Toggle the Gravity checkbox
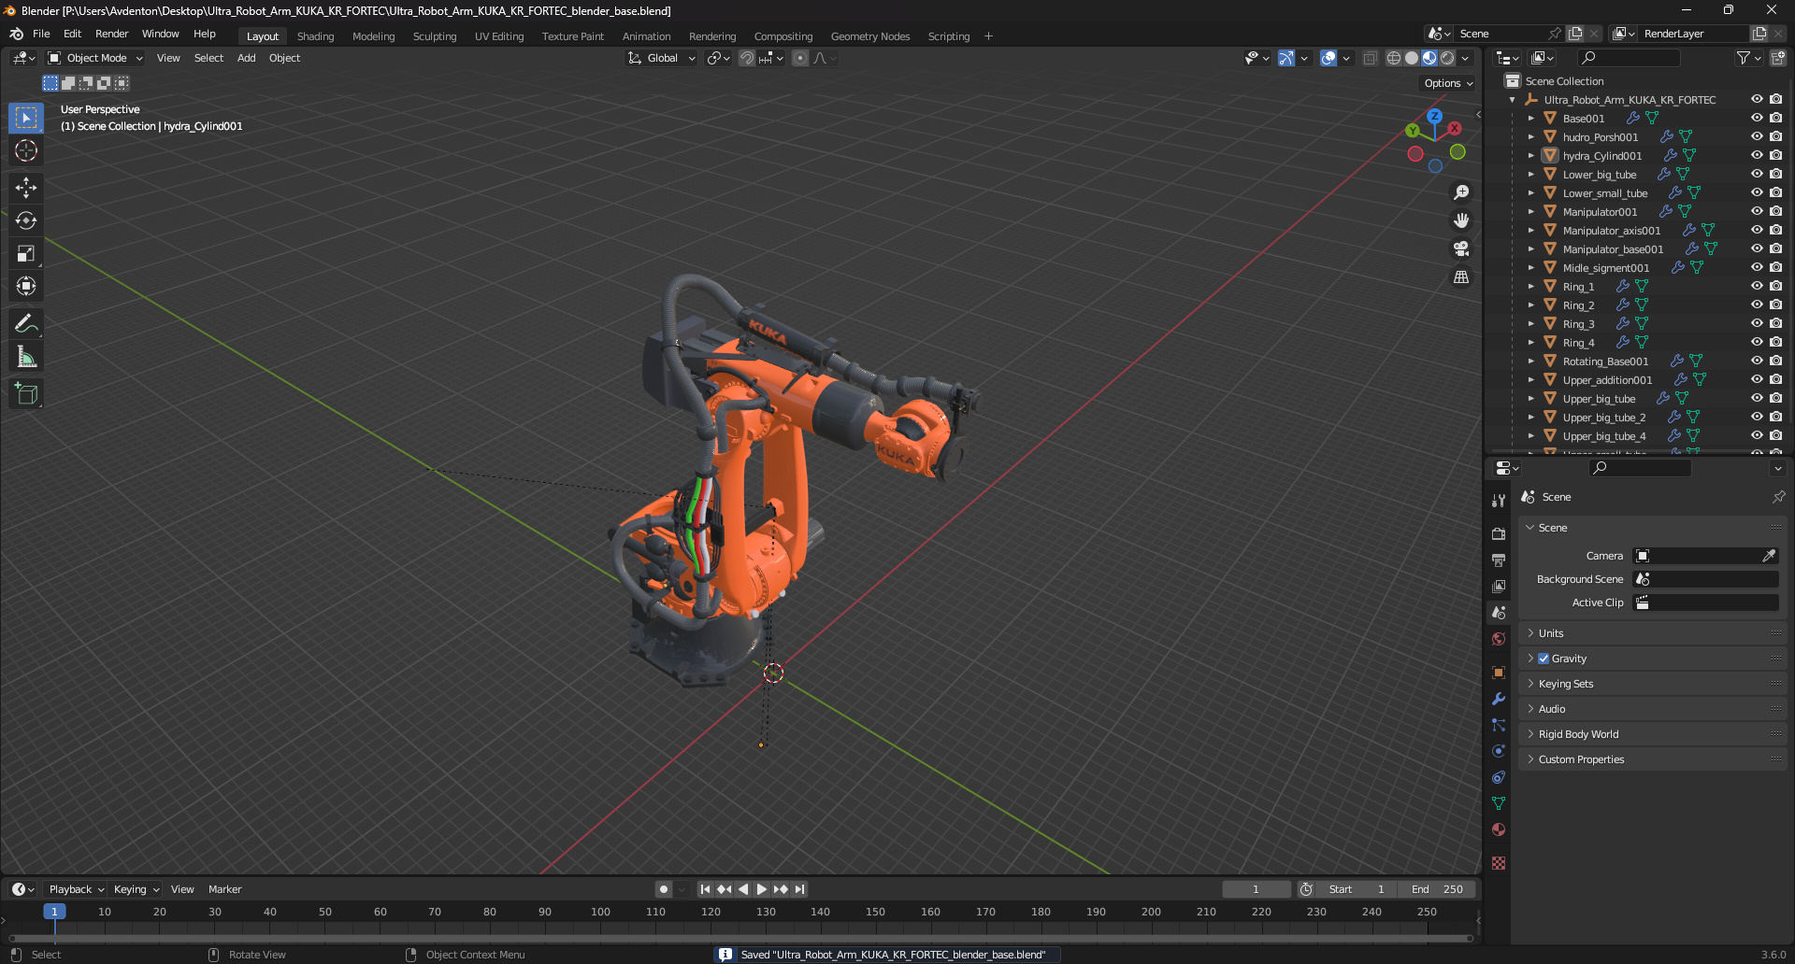The image size is (1795, 964). point(1544,659)
